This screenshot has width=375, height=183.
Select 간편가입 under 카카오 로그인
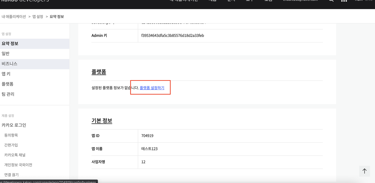coord(11,145)
